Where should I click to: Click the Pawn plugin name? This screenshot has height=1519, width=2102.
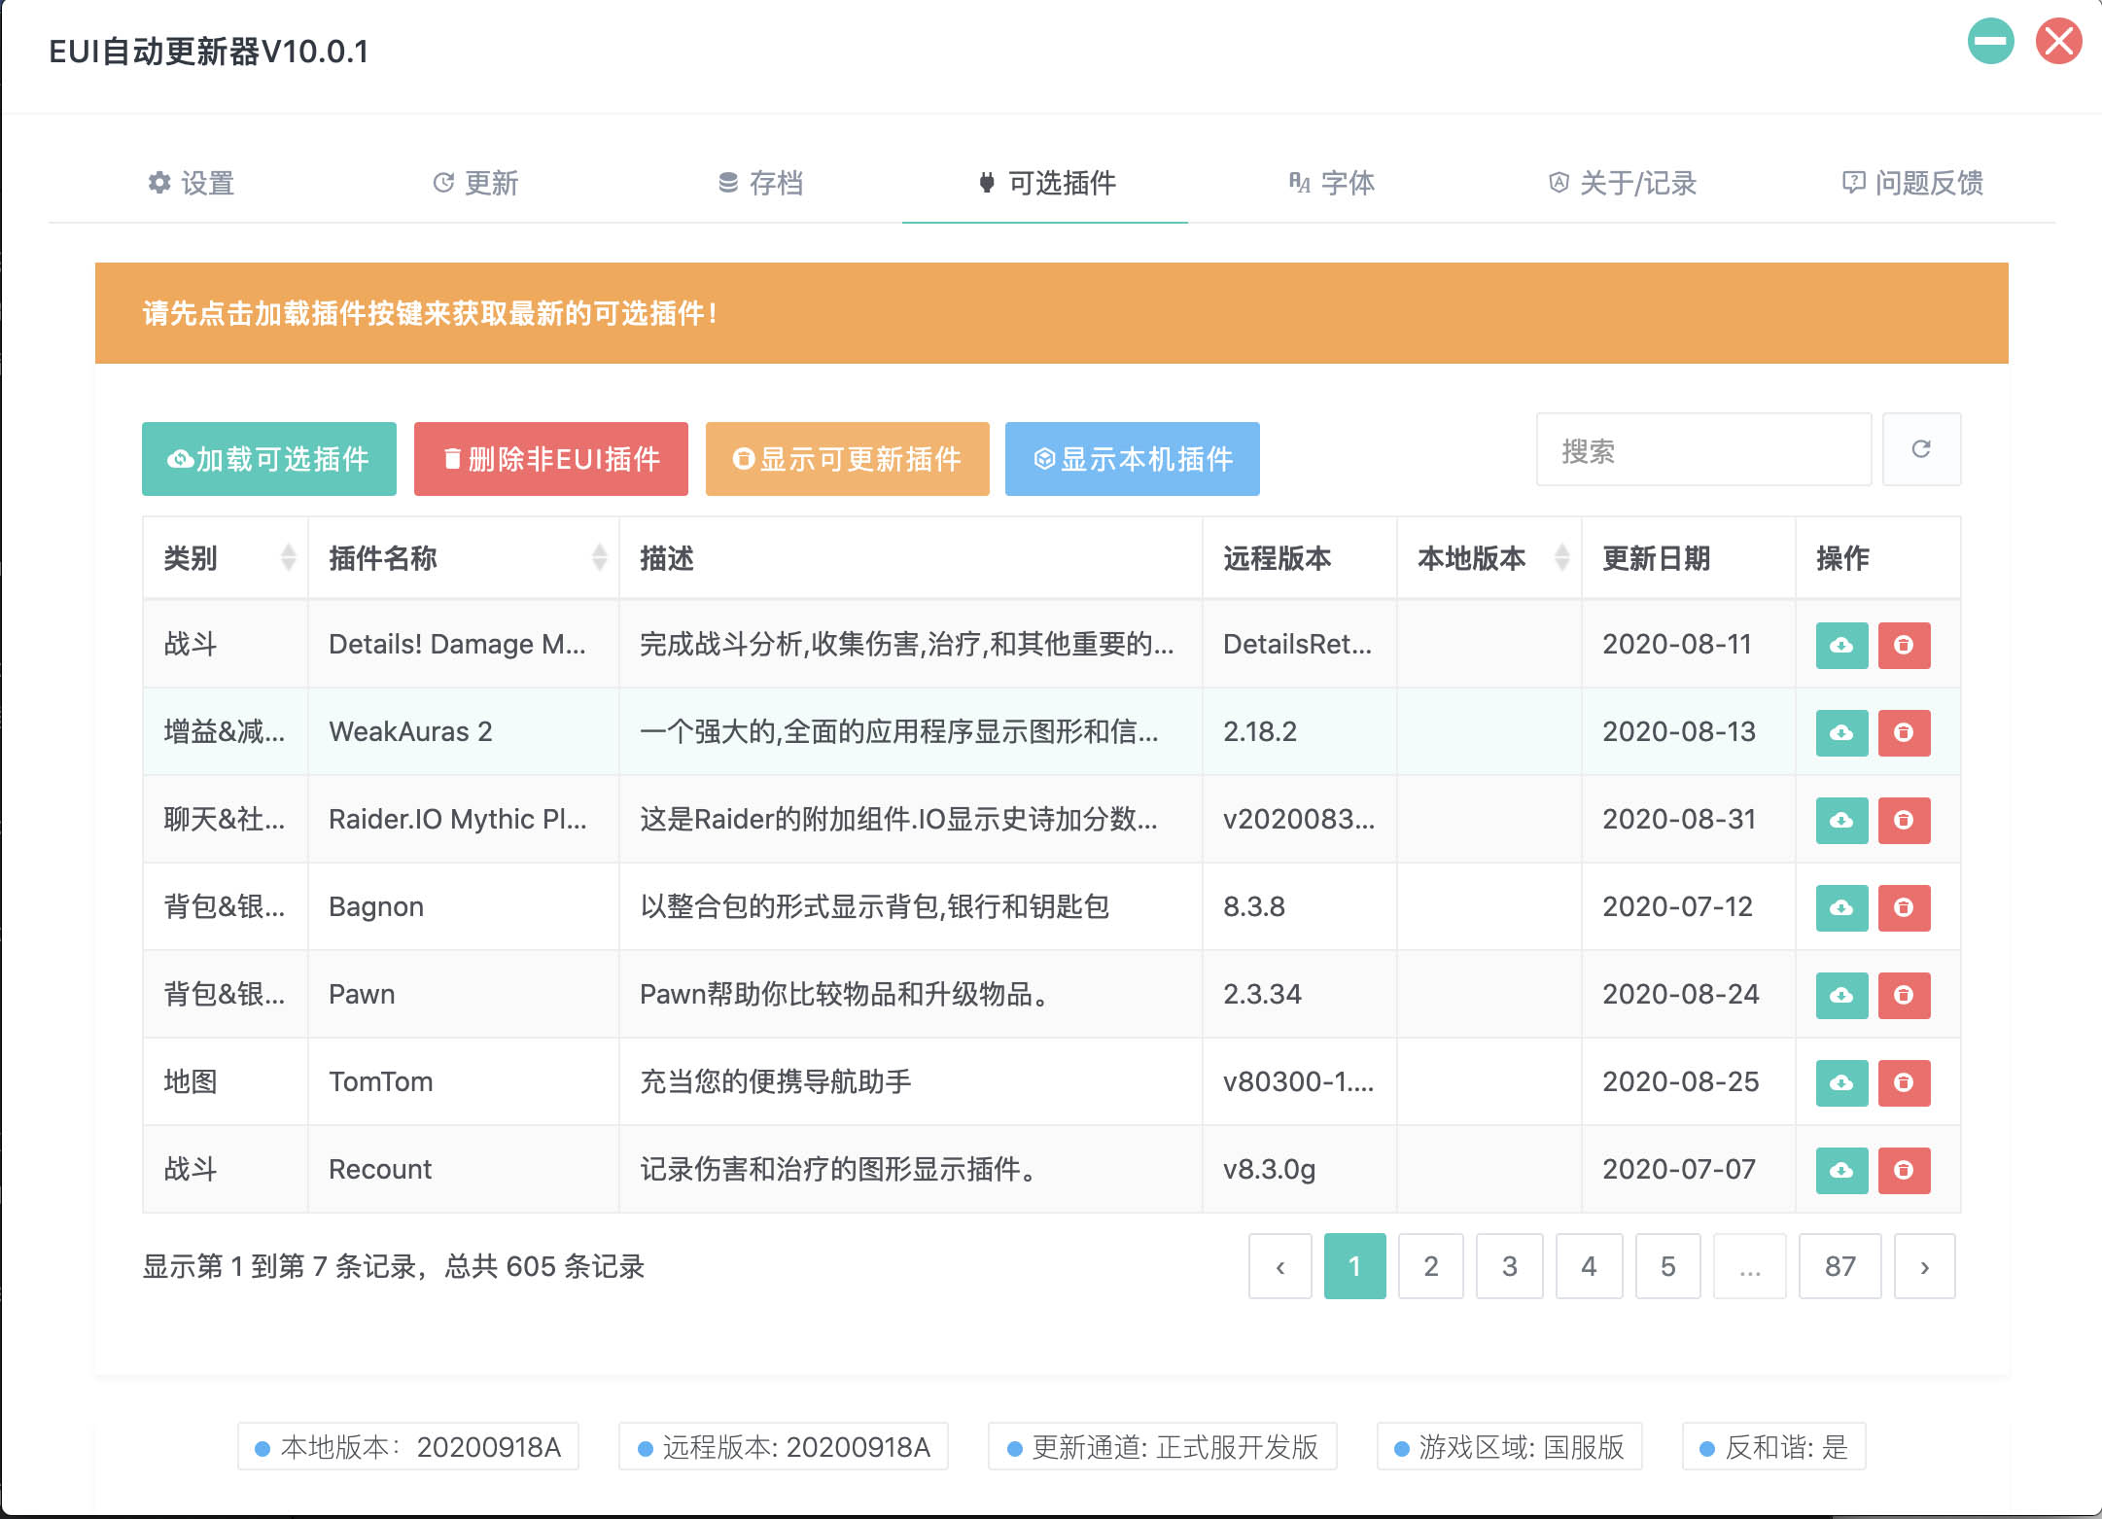pyautogui.click(x=362, y=994)
